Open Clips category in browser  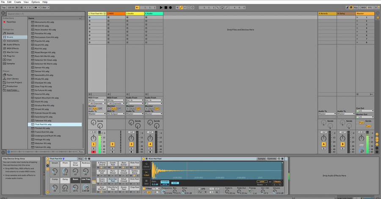coord(9,60)
